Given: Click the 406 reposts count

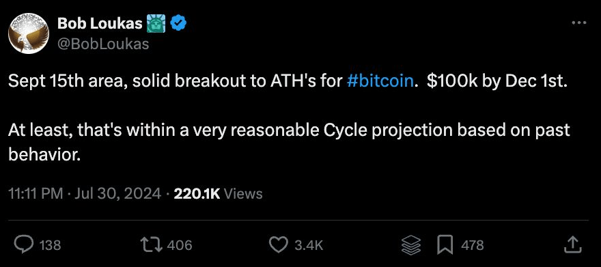Looking at the screenshot, I should tap(180, 245).
